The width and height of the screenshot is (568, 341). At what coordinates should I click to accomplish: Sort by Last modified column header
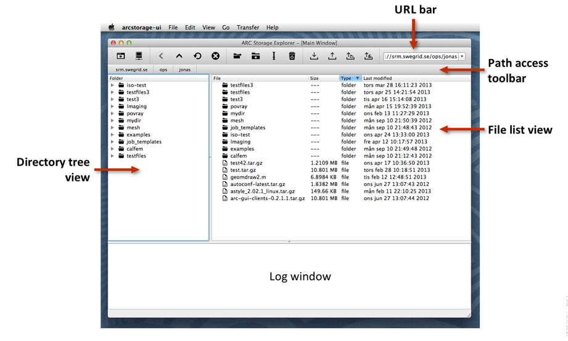tap(416, 78)
